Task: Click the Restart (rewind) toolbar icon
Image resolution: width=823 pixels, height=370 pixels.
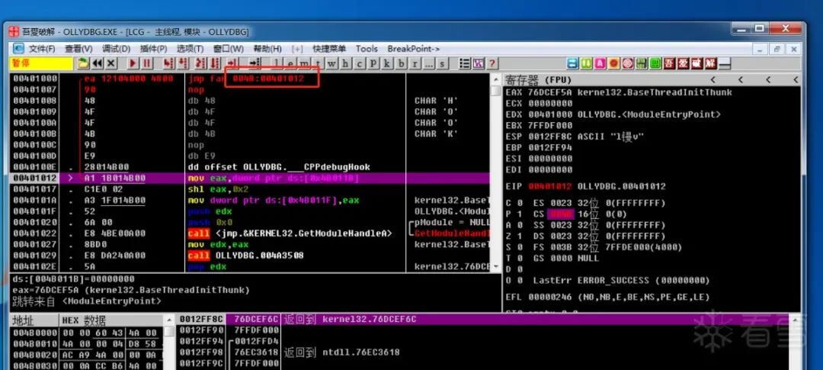Action: point(98,63)
